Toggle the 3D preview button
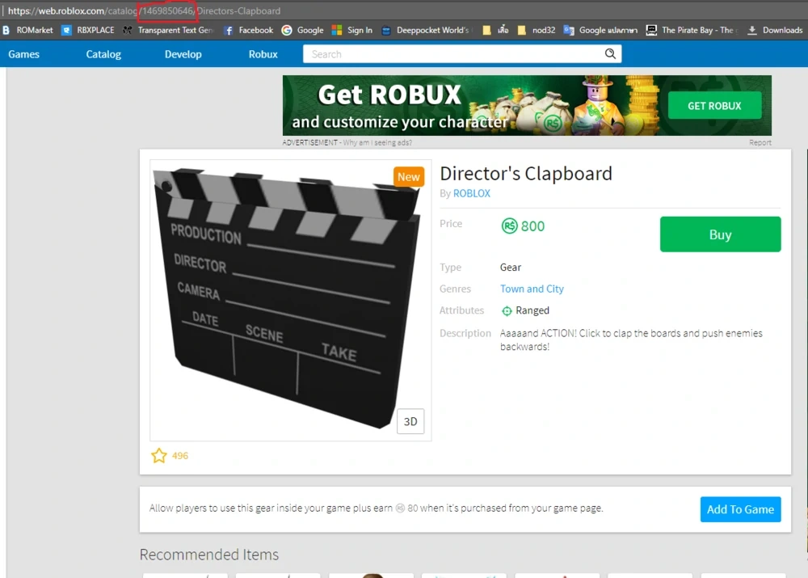This screenshot has width=808, height=578. coord(410,422)
